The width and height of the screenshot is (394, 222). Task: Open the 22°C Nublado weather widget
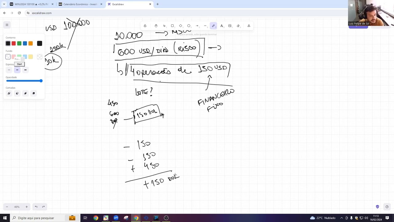[323, 218]
